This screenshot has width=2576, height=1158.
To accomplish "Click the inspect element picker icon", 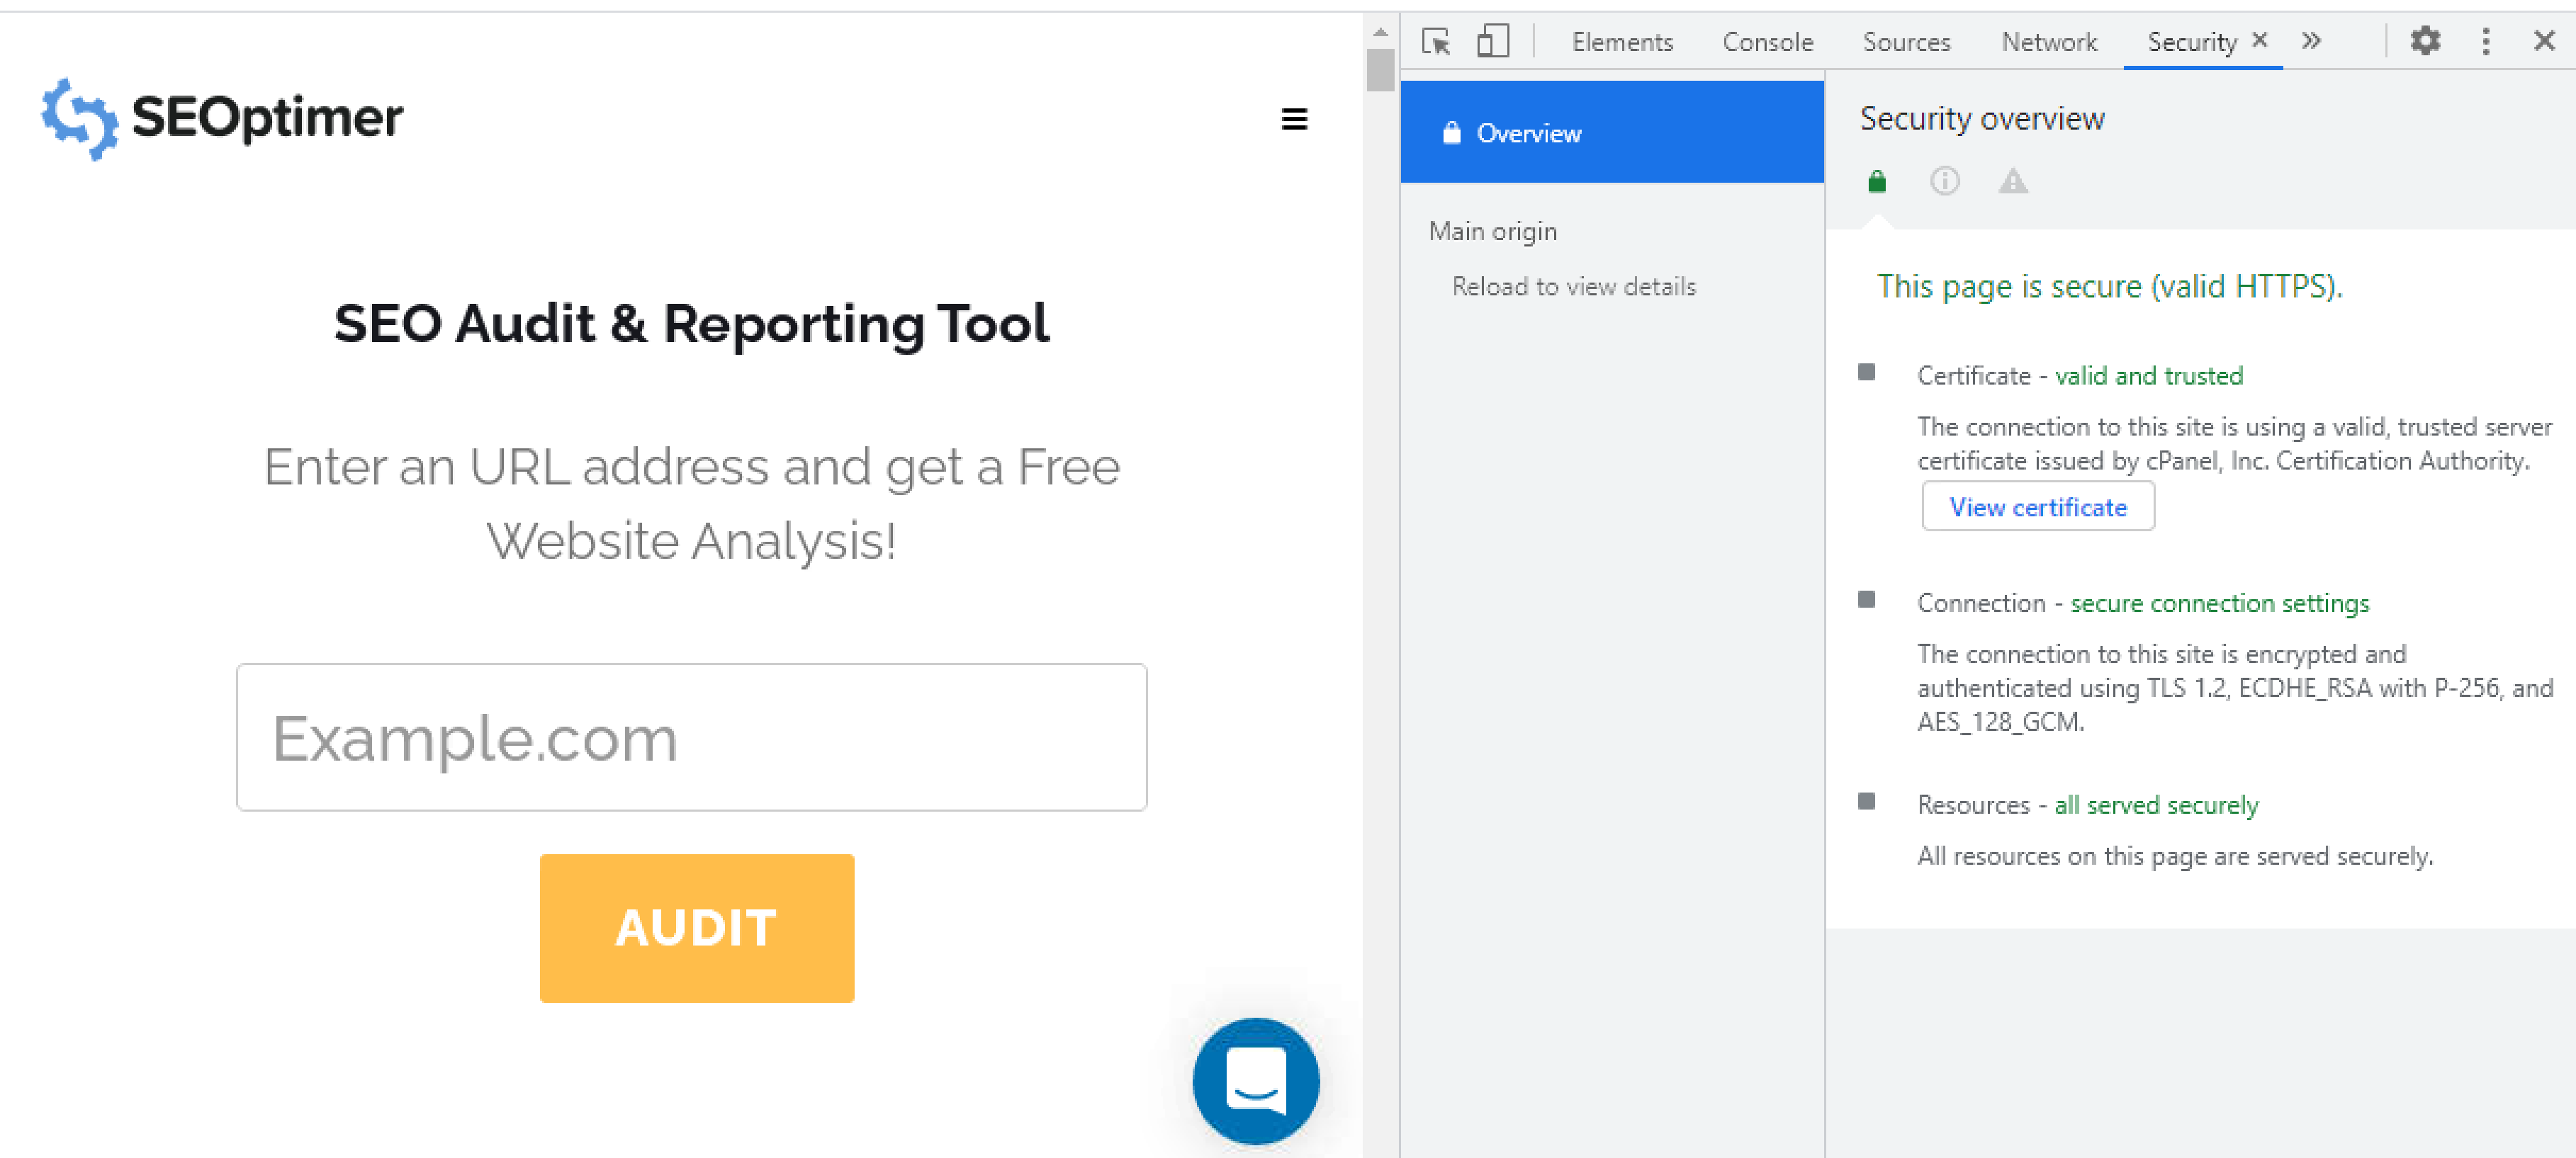I will (1436, 42).
